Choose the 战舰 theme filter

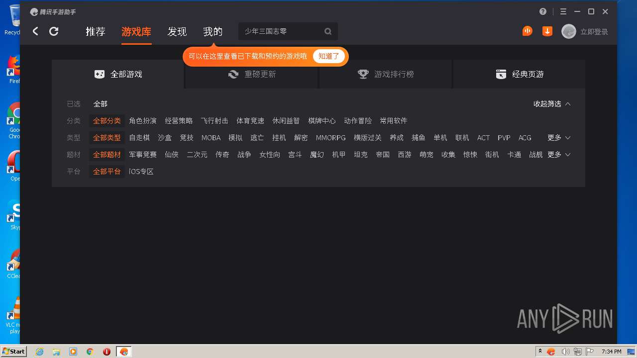pyautogui.click(x=536, y=155)
